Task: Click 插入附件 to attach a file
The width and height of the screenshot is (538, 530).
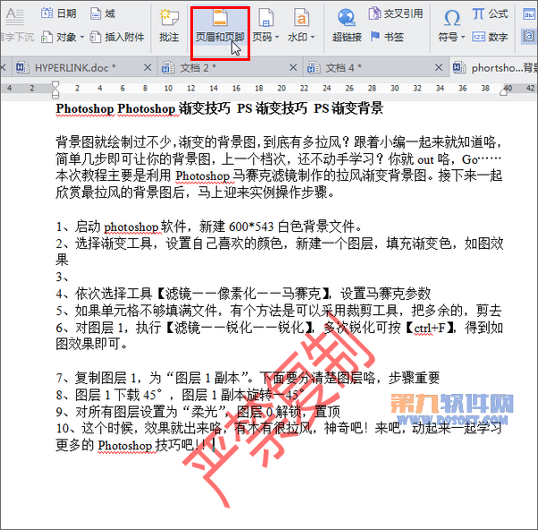Action: pyautogui.click(x=117, y=37)
